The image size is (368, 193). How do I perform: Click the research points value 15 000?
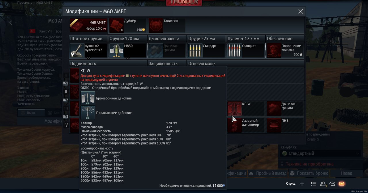tap(218, 186)
